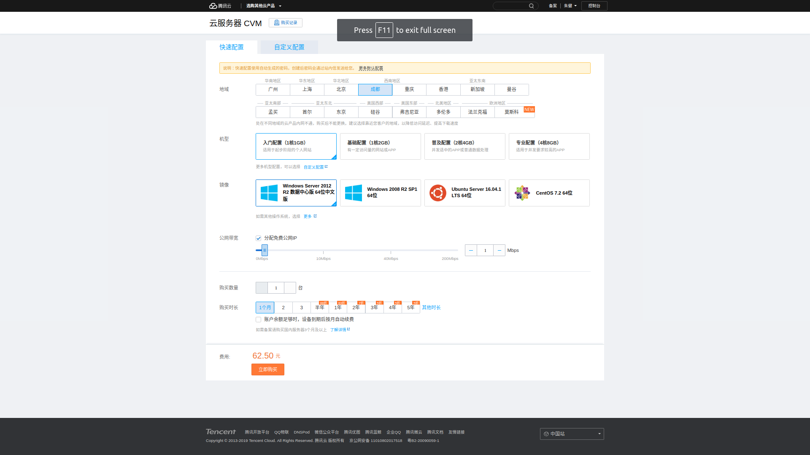Viewport: 810px width, 455px height.
Task: Select the 1年 purchase duration
Action: tap(338, 308)
